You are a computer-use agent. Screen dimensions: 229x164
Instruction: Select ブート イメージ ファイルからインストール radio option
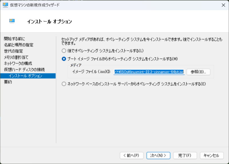pyautogui.click(x=64, y=59)
